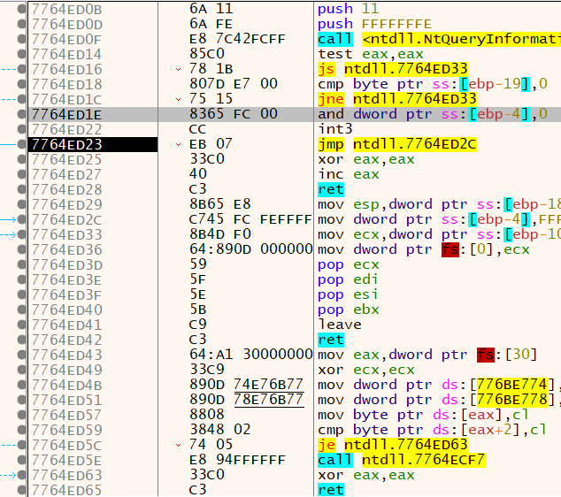Image resolution: width=561 pixels, height=497 pixels.
Task: Select address 7764ED0D row
Action: pyautogui.click(x=67, y=24)
